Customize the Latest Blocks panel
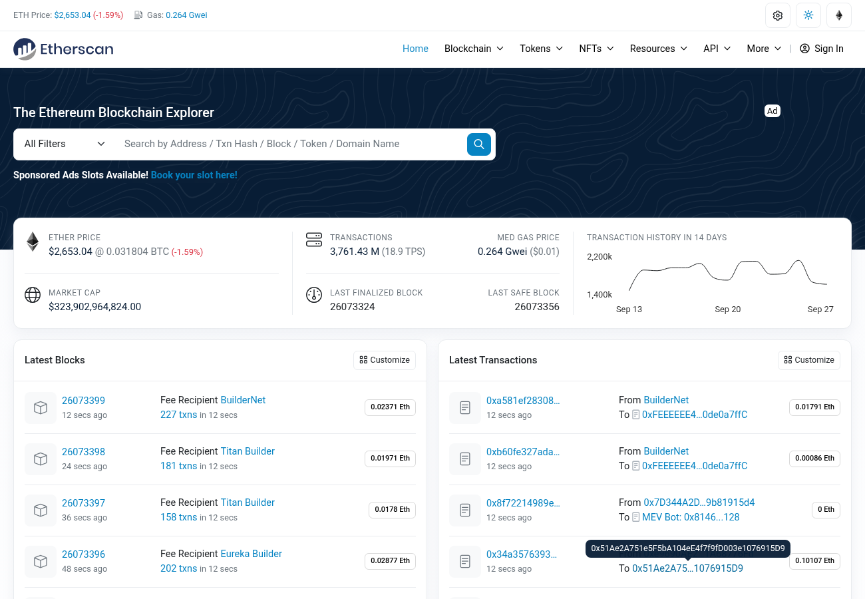Image resolution: width=865 pixels, height=599 pixels. (x=385, y=360)
